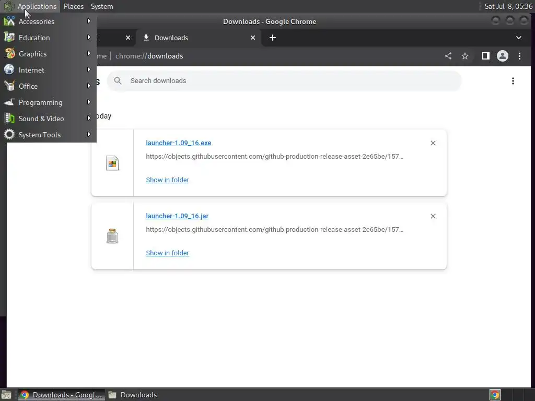The image size is (535, 401).
Task: Open Accessories submenu in Applications menu
Action: pyautogui.click(x=48, y=21)
